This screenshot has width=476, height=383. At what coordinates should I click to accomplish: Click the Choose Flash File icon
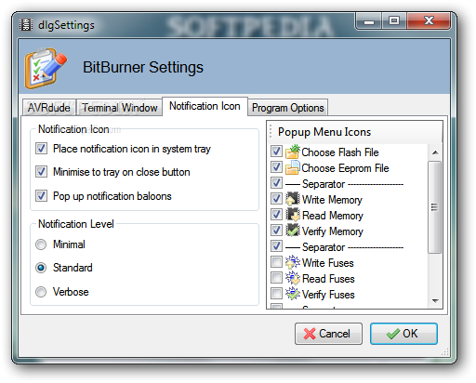pos(293,152)
